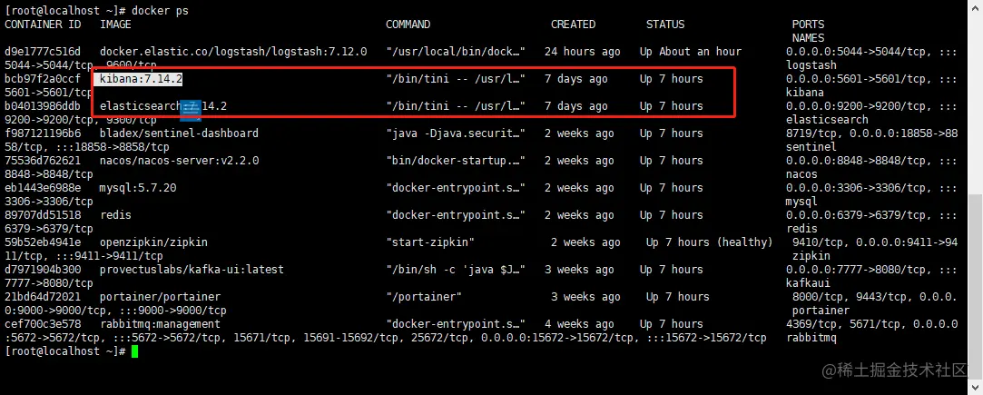Select container ID 89707dd51518

tap(43, 215)
